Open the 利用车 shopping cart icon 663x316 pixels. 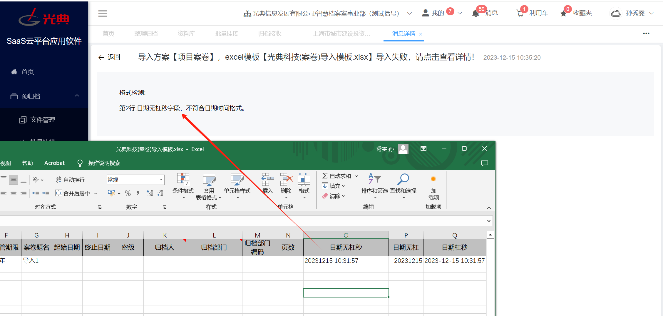coord(520,14)
